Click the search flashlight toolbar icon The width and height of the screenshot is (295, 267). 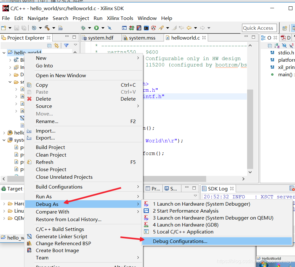click(161, 28)
